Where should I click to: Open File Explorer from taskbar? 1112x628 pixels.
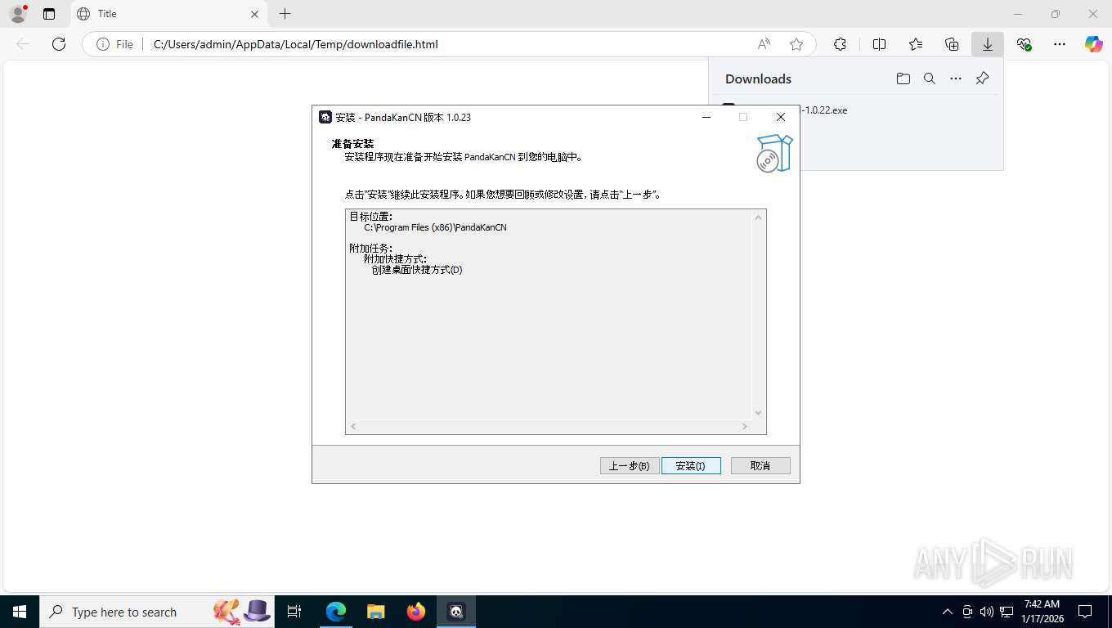coord(375,612)
